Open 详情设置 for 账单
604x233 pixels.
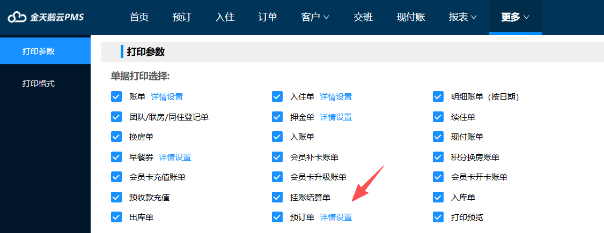(167, 97)
